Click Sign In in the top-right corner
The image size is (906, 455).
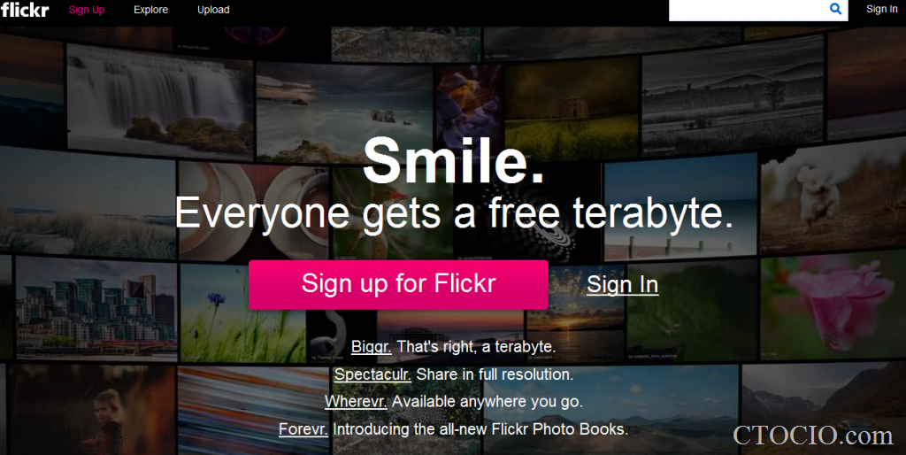pyautogui.click(x=882, y=9)
